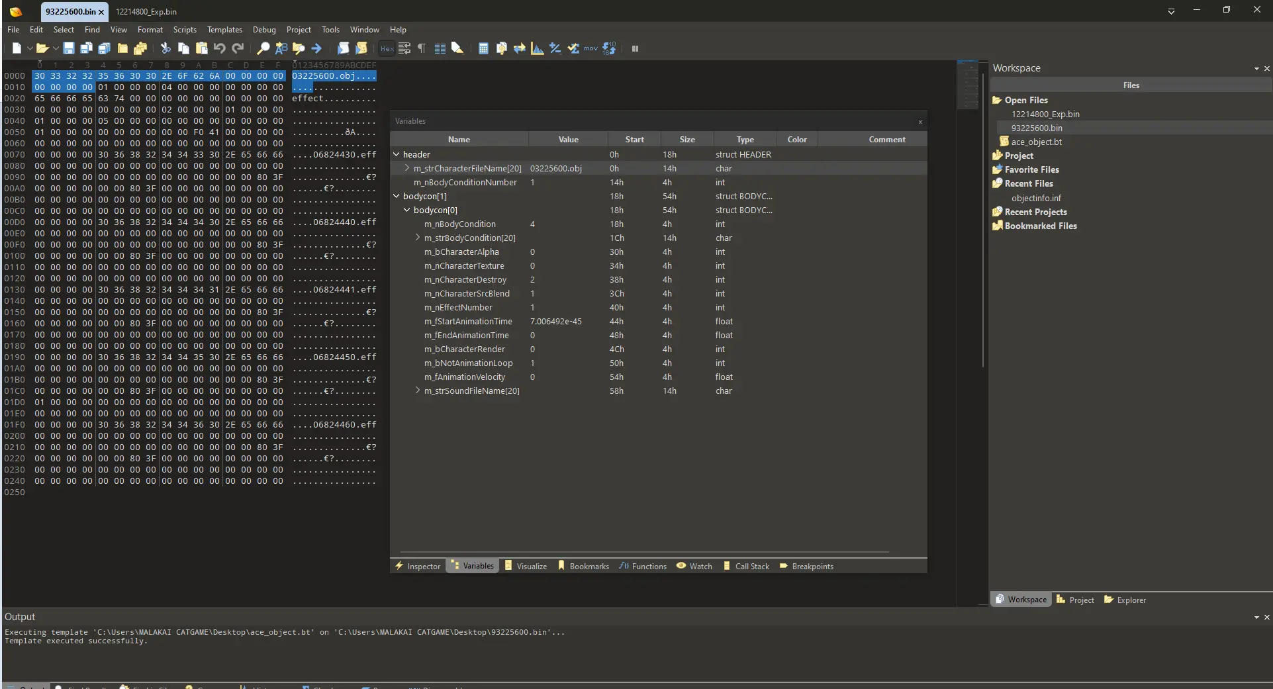Open the Find magnifier tool
Screen dimensions: 1273x689
pos(263,48)
